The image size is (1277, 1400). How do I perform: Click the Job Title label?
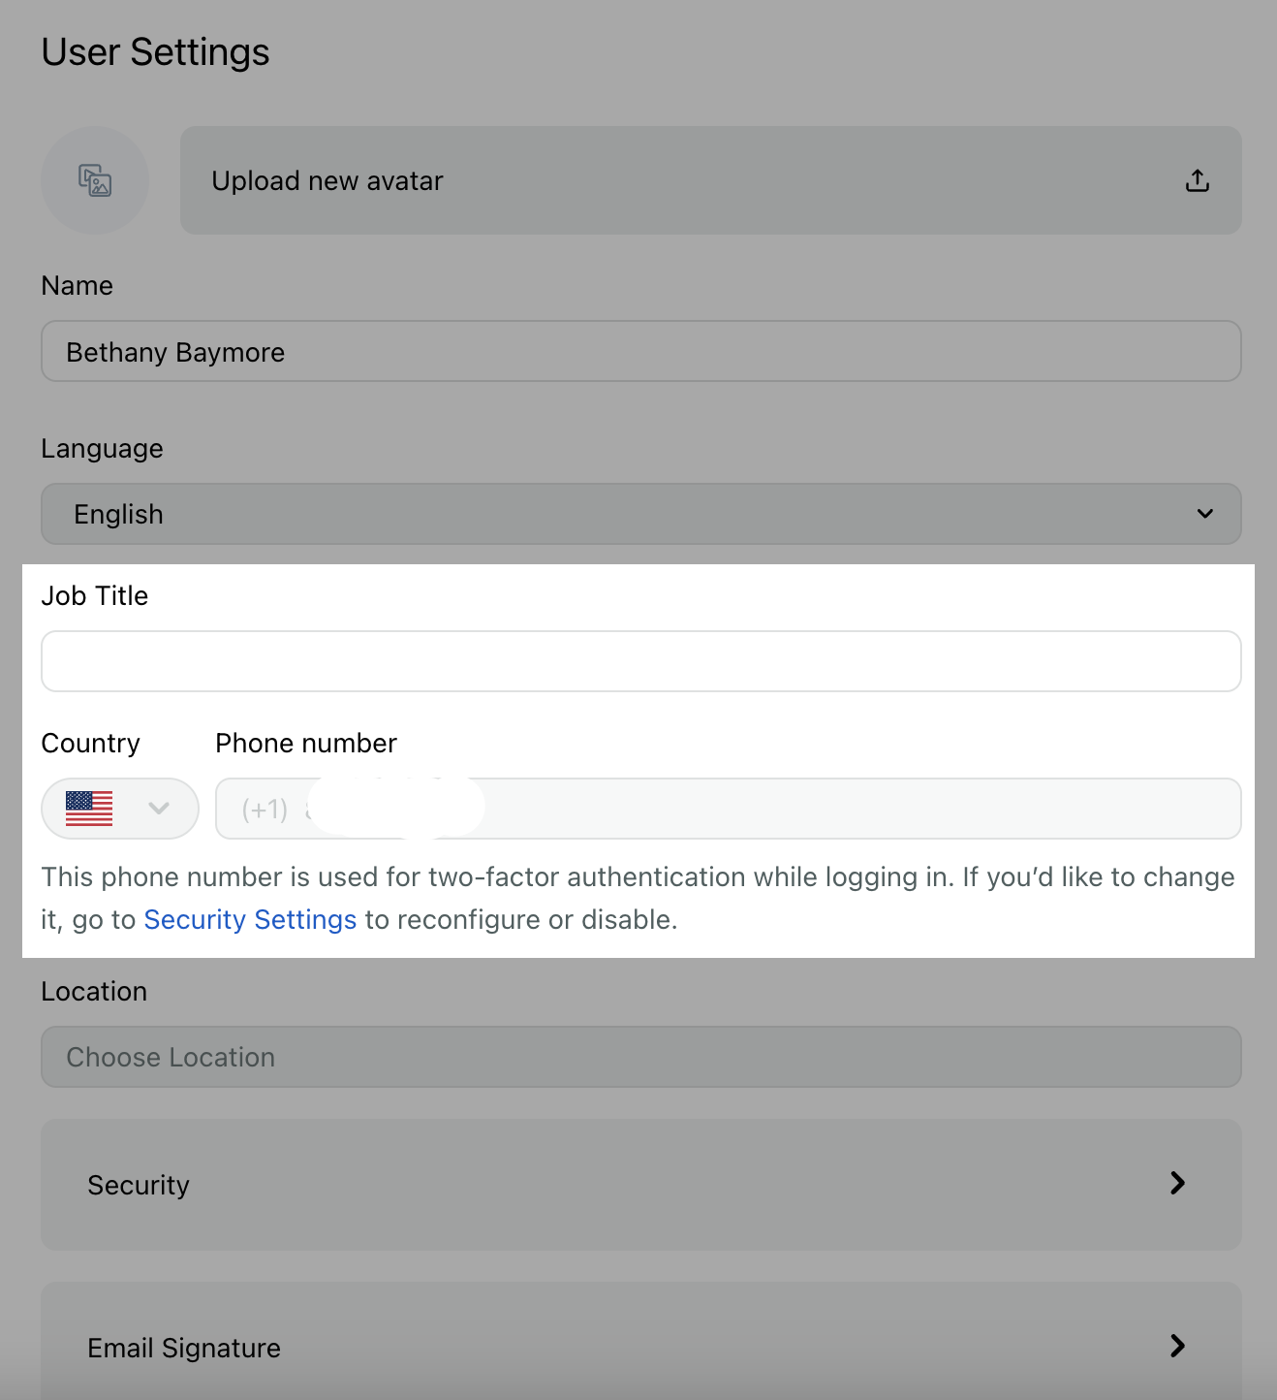point(95,595)
